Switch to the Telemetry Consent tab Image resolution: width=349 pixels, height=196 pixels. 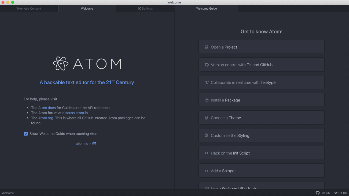point(29,9)
